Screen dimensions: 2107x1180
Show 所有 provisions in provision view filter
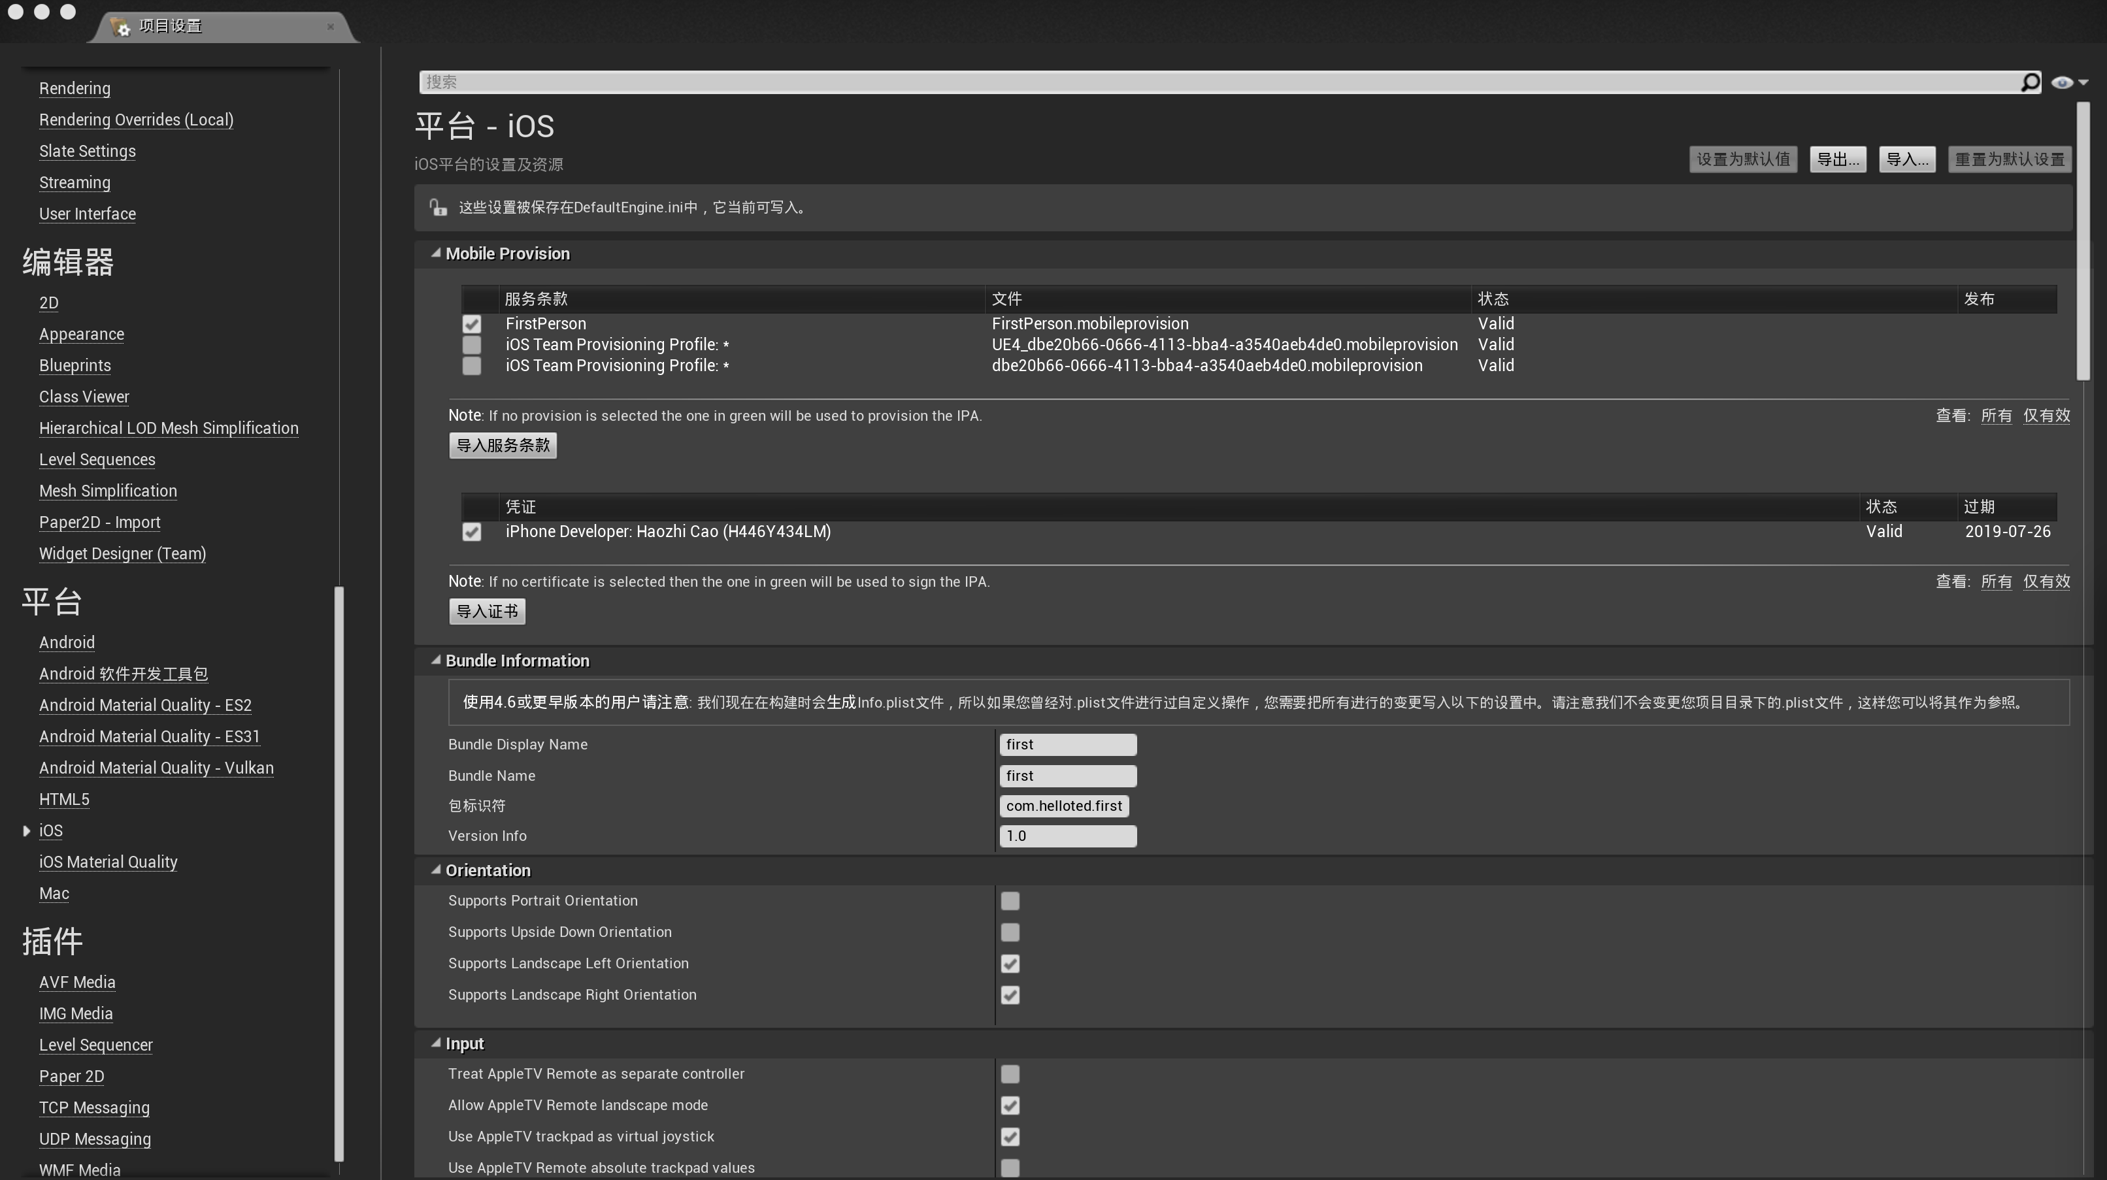pos(1996,416)
